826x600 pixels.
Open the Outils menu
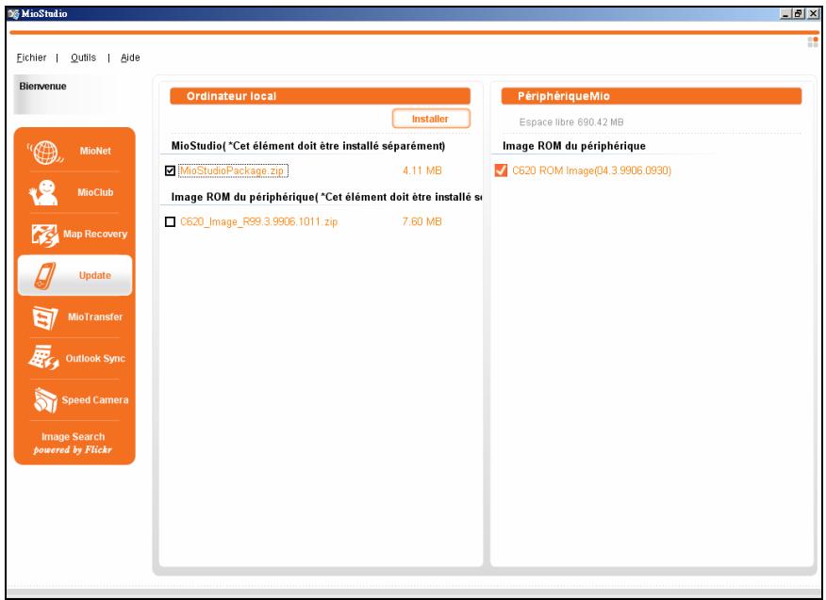[x=83, y=57]
